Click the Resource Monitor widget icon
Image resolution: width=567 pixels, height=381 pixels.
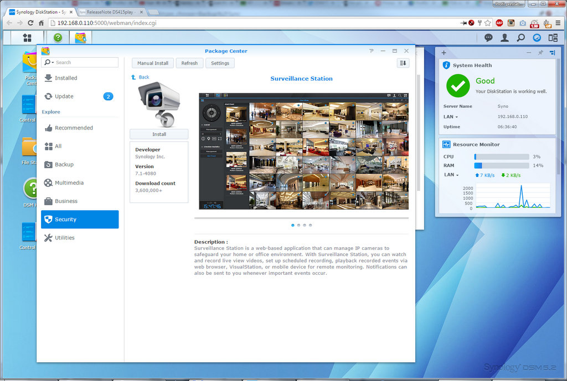tap(447, 144)
